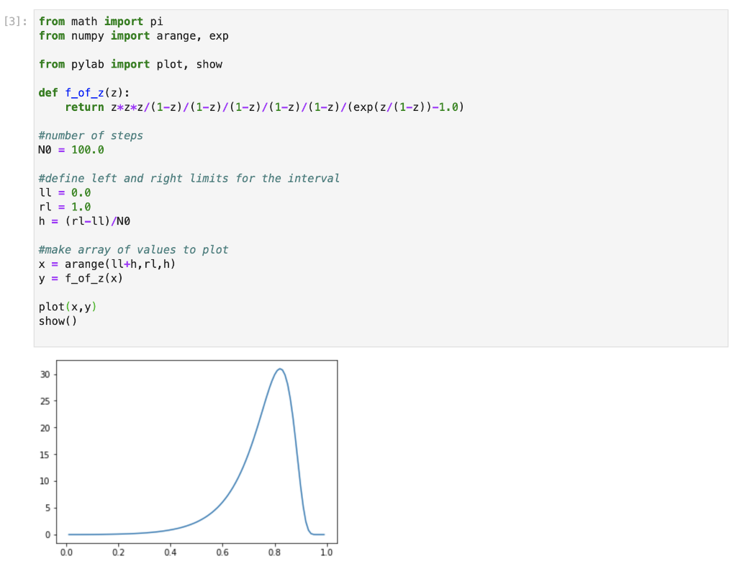Click the '0.8' x-axis tick label
Image resolution: width=737 pixels, height=564 pixels.
coord(274,552)
